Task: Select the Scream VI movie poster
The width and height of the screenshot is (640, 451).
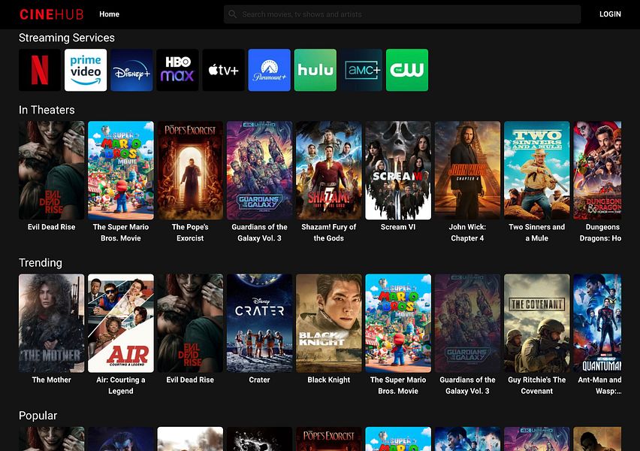Action: [x=398, y=170]
